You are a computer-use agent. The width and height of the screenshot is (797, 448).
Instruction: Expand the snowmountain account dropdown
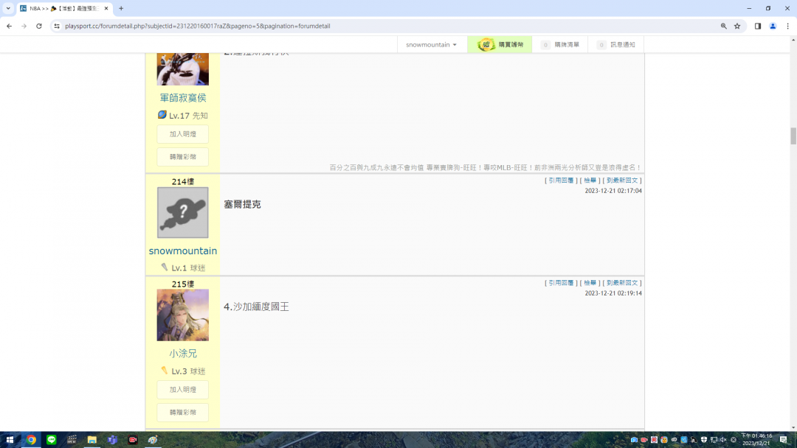(x=432, y=45)
